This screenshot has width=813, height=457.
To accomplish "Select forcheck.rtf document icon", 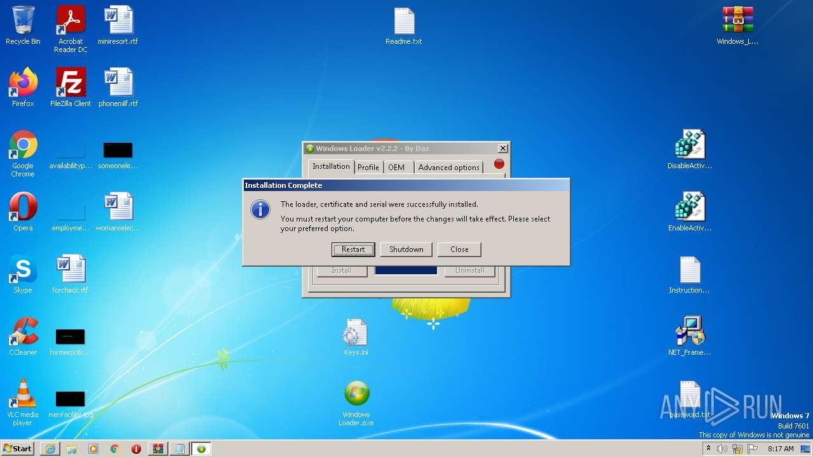I will coord(71,274).
